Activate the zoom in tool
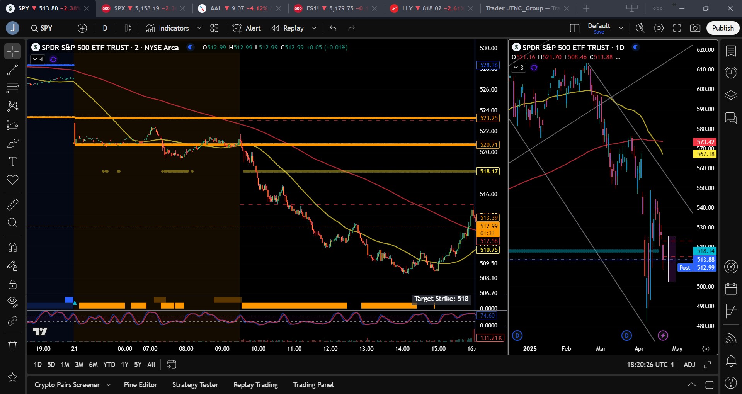This screenshot has height=394, width=742. coord(12,222)
